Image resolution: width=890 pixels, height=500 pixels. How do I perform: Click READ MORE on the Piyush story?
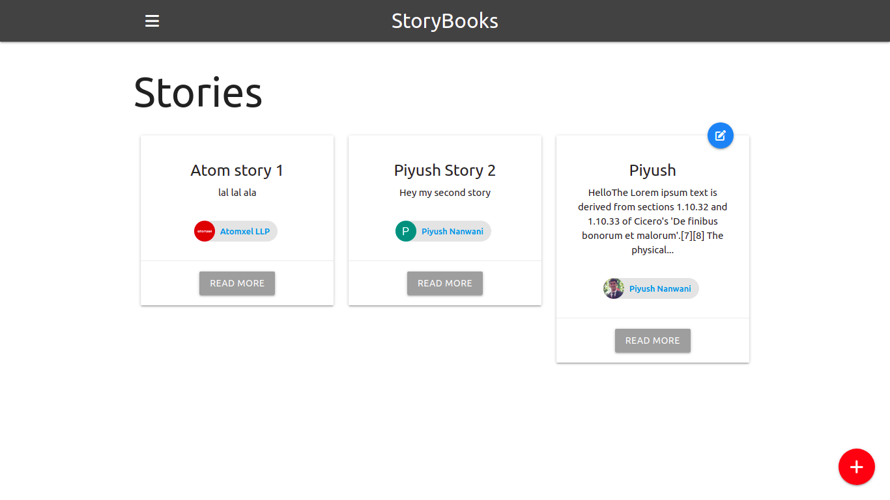click(652, 340)
